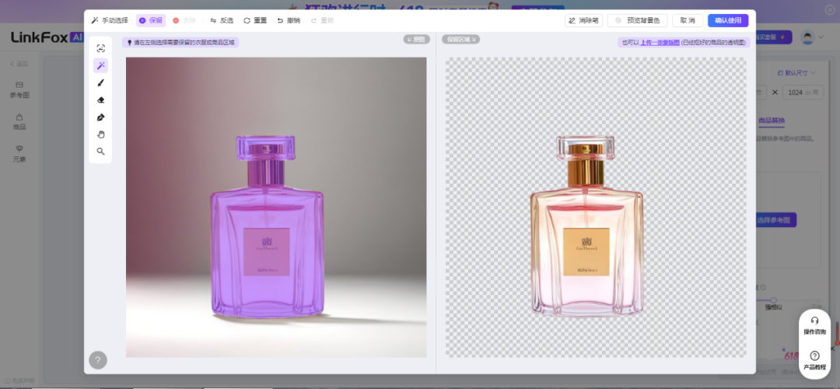840x389 pixels.
Task: Select the brush tool
Action: click(x=100, y=83)
